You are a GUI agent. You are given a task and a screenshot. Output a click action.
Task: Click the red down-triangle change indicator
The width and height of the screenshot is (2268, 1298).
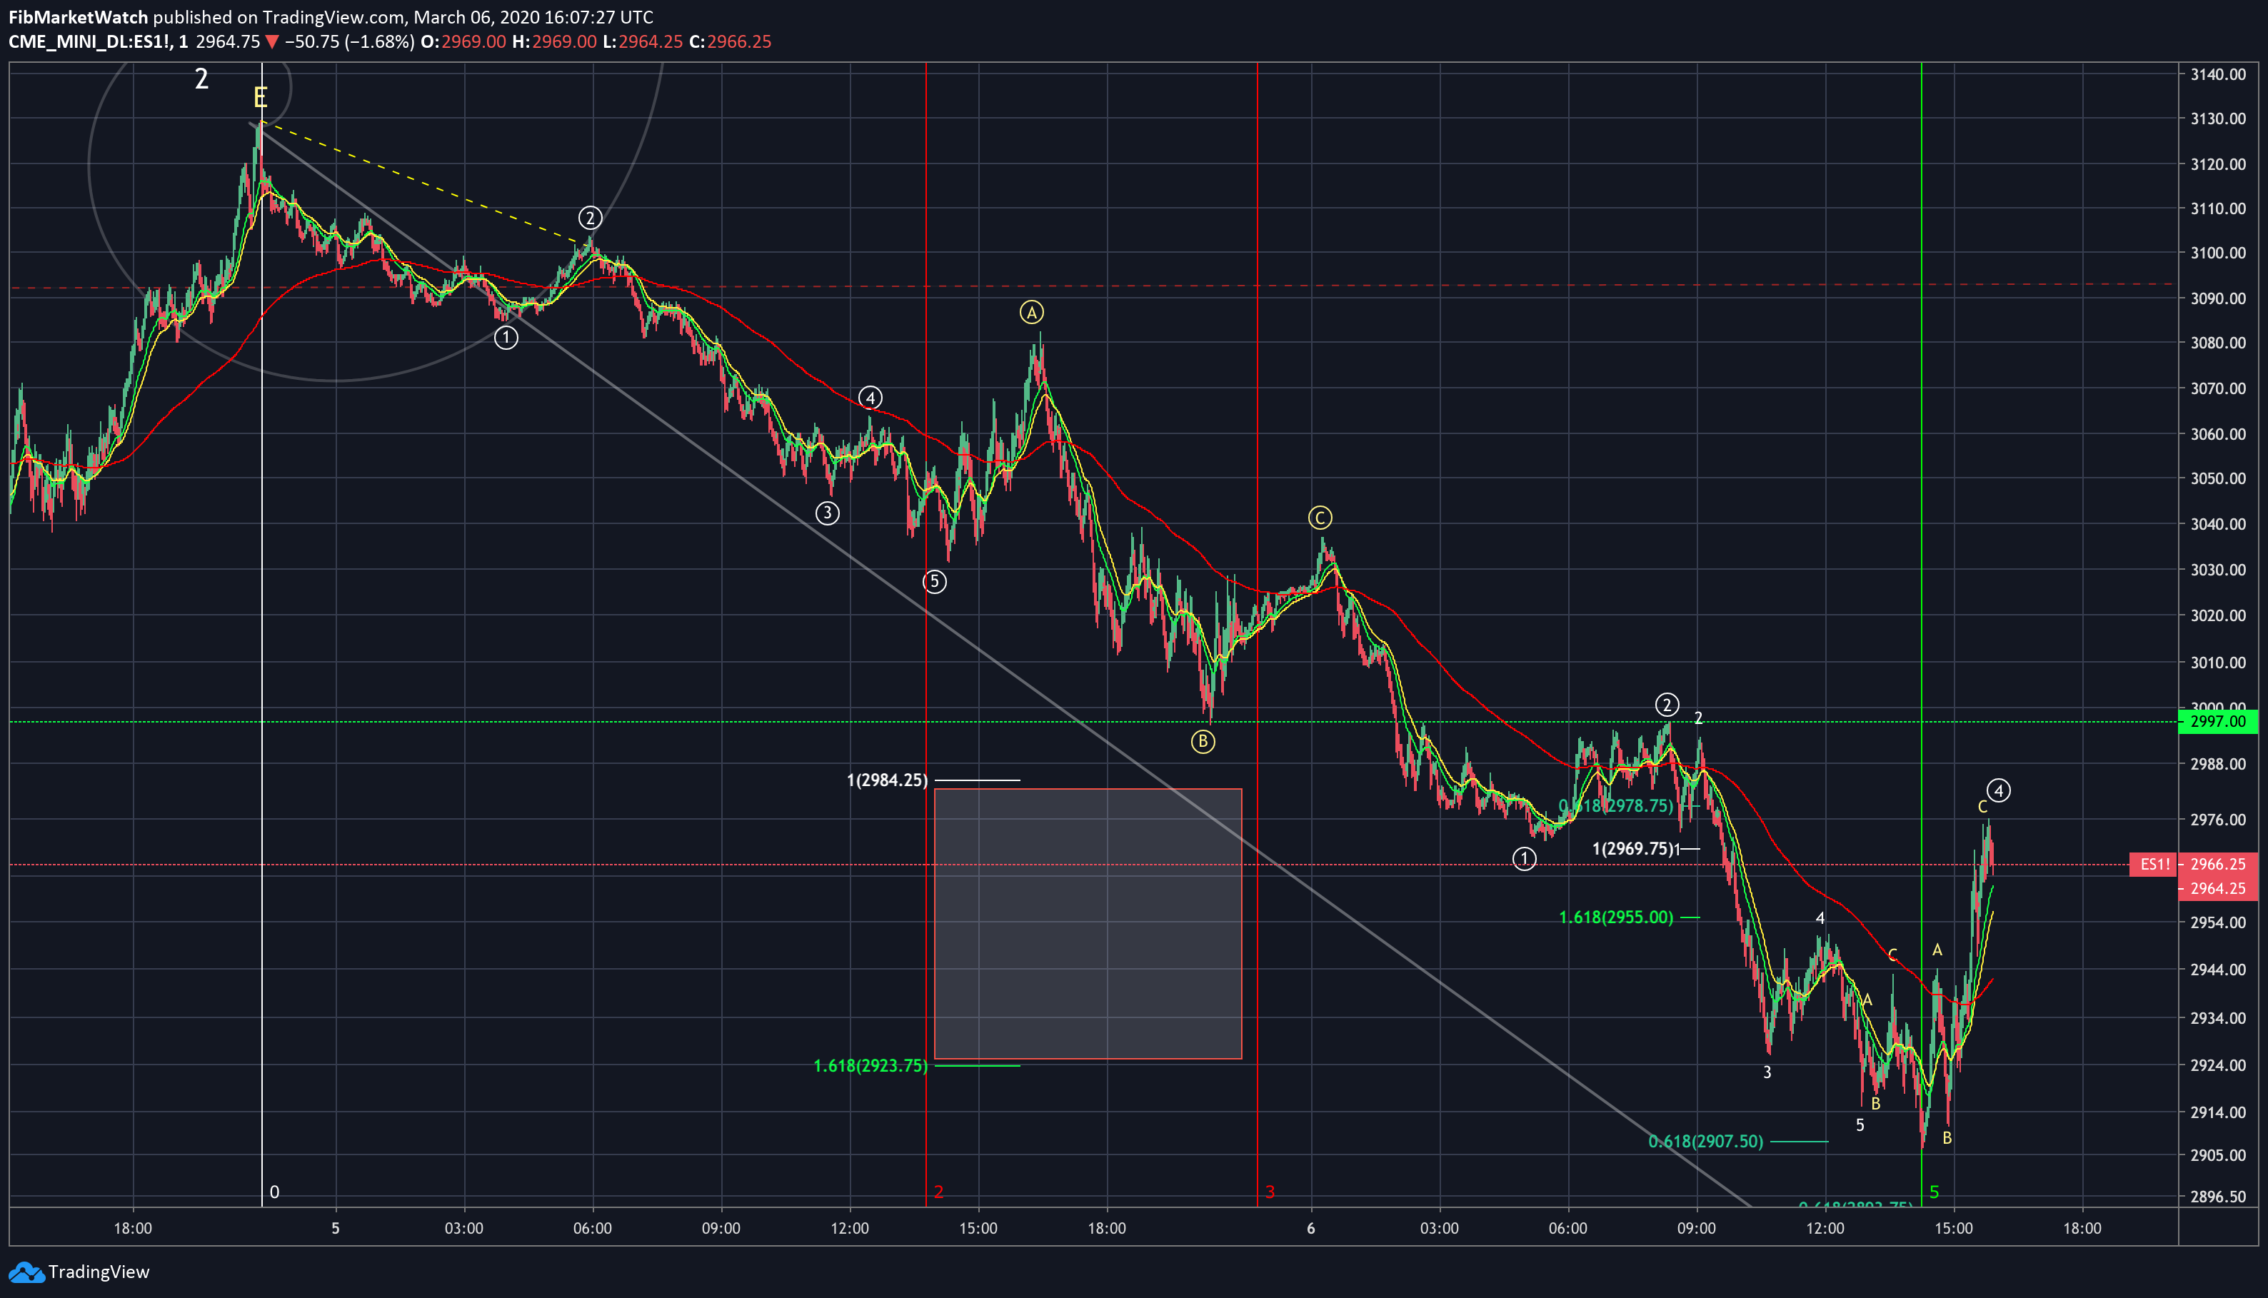click(272, 42)
